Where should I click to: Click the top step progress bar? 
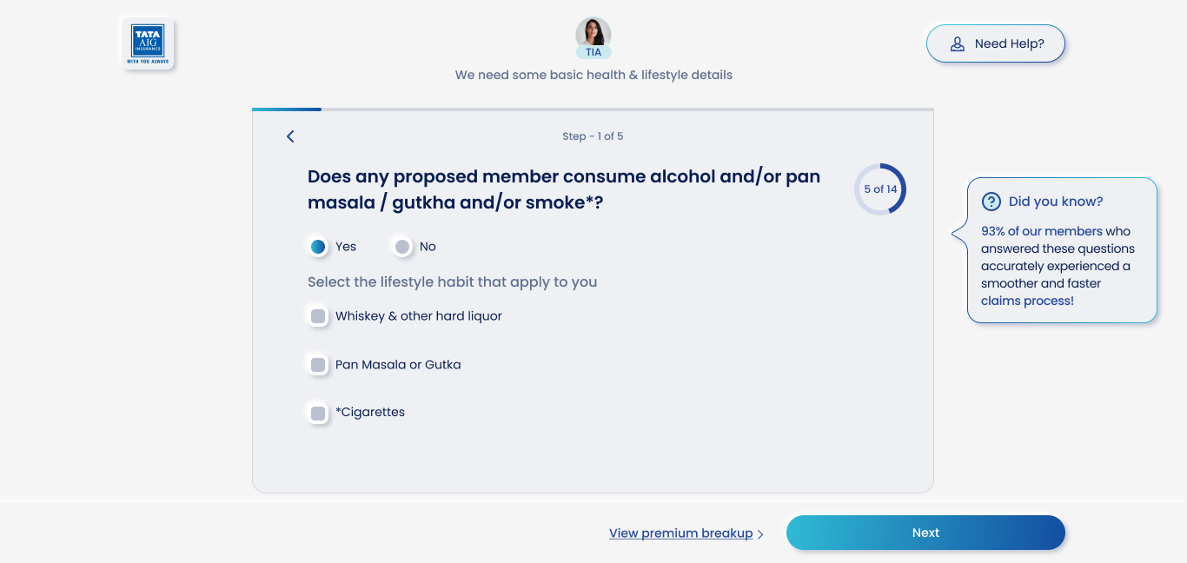pyautogui.click(x=593, y=109)
